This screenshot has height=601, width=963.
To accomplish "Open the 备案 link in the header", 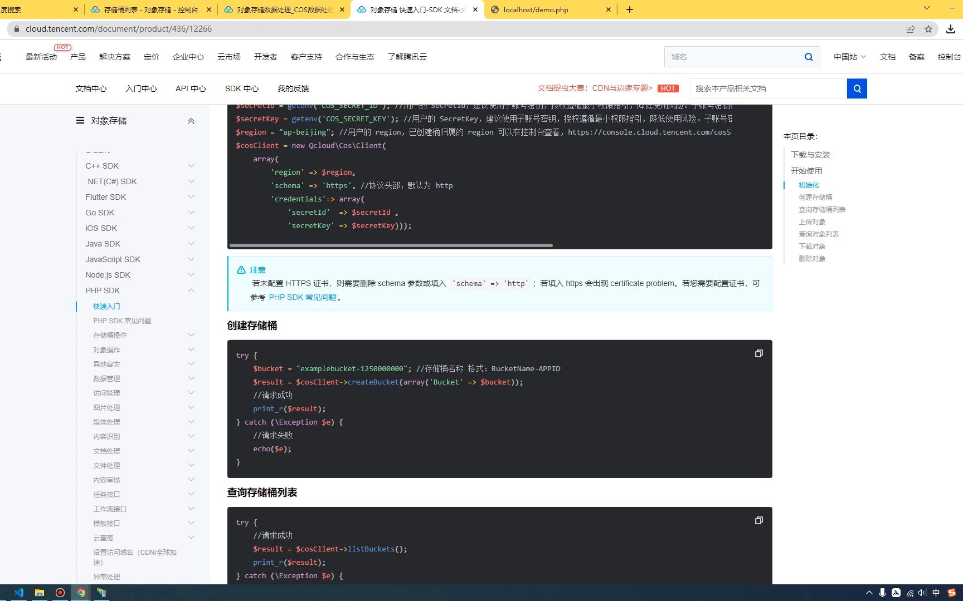I will [x=917, y=57].
